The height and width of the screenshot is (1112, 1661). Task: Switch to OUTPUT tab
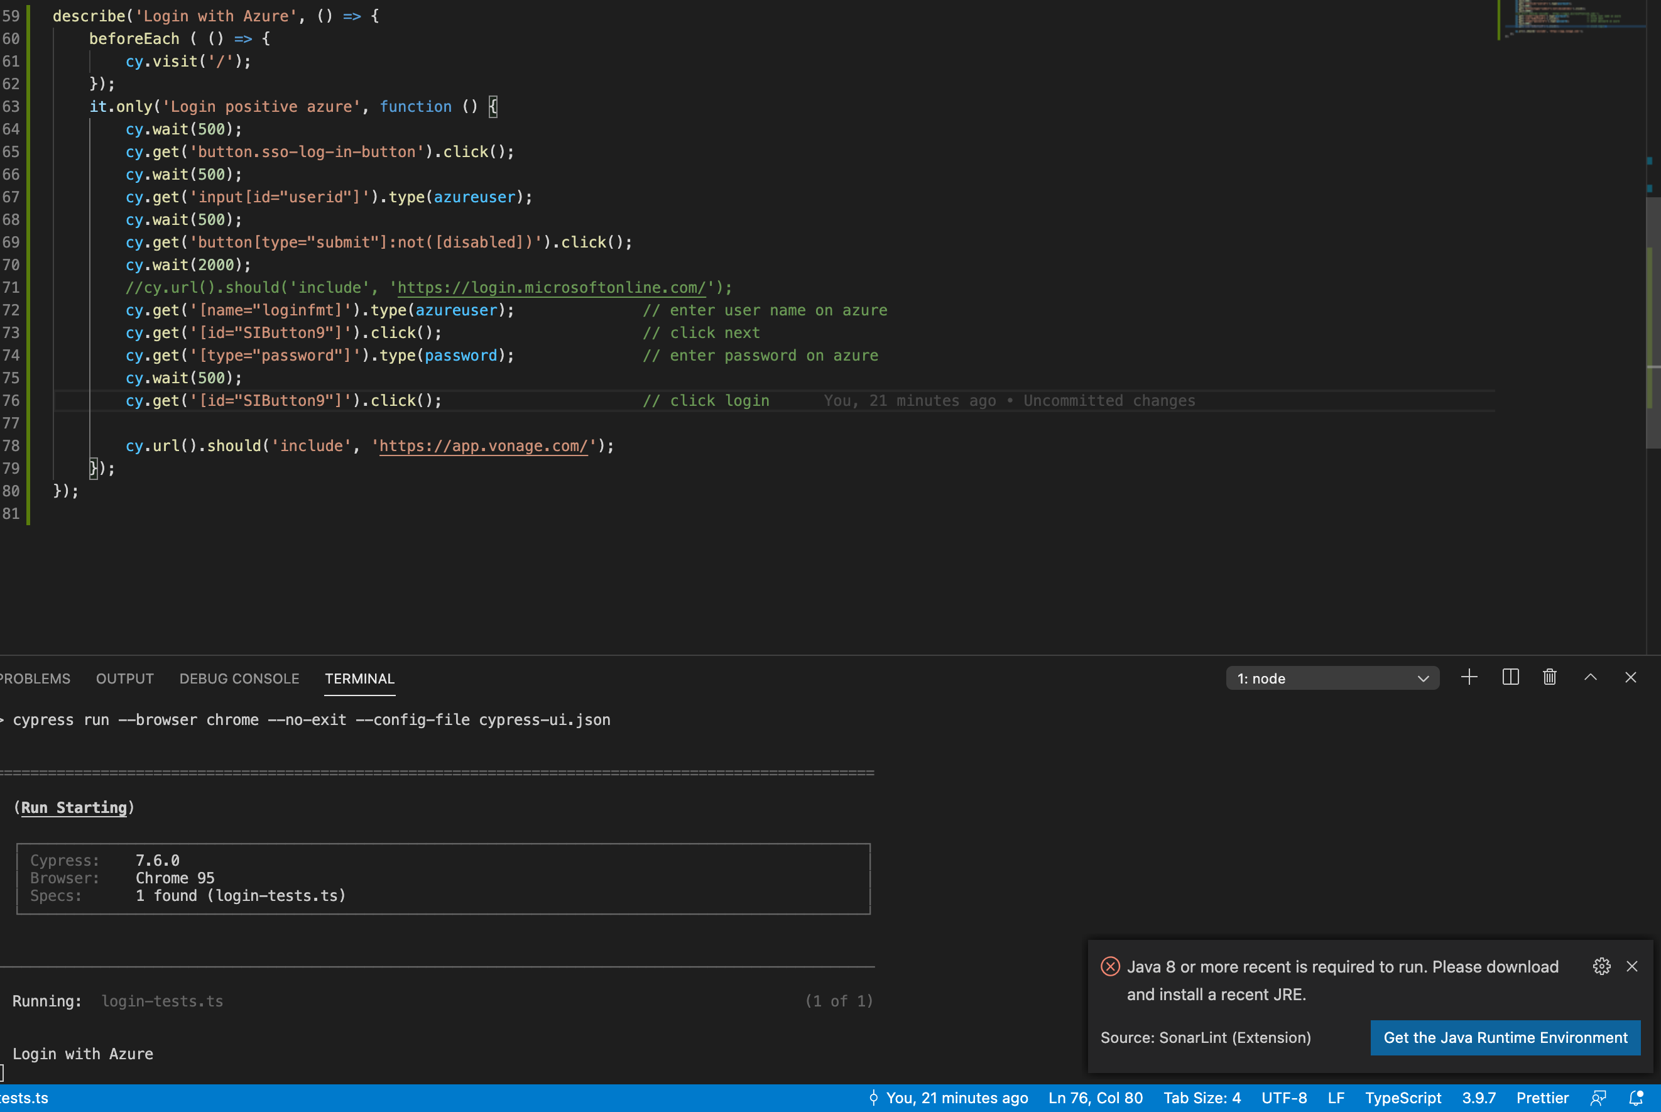(125, 678)
